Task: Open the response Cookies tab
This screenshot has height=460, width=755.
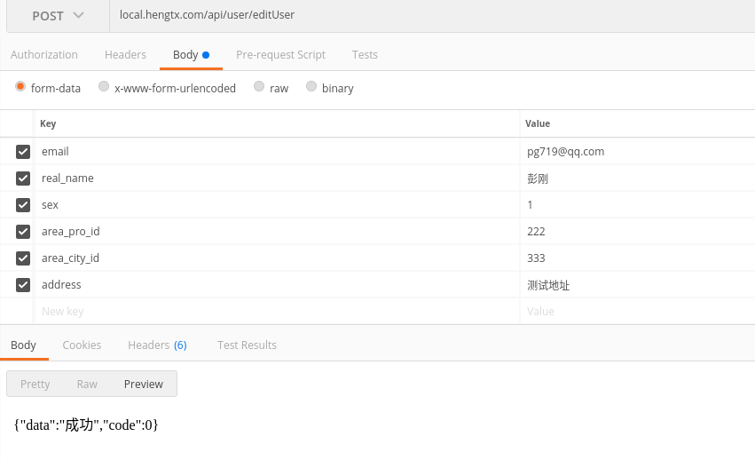Action: [x=82, y=345]
